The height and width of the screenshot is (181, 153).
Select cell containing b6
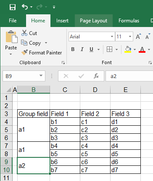(x=65, y=162)
